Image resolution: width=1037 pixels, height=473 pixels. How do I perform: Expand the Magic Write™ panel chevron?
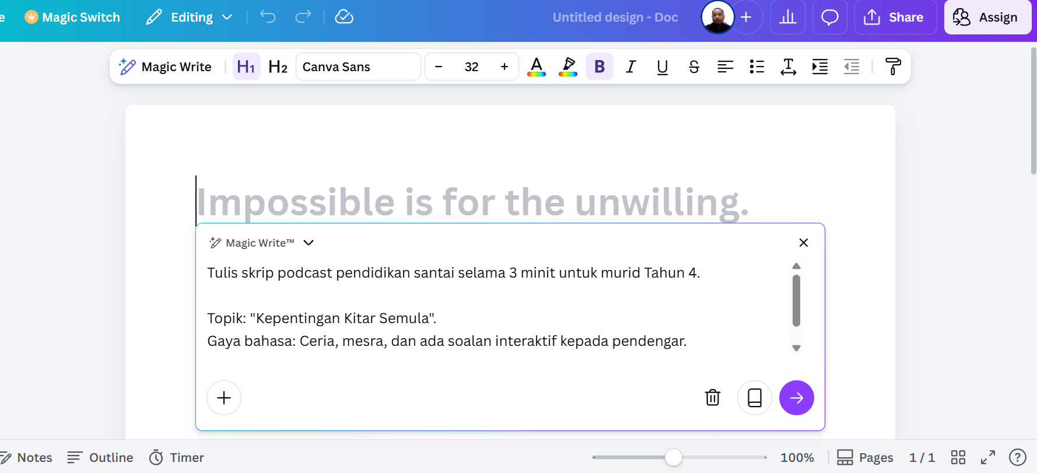pos(309,243)
